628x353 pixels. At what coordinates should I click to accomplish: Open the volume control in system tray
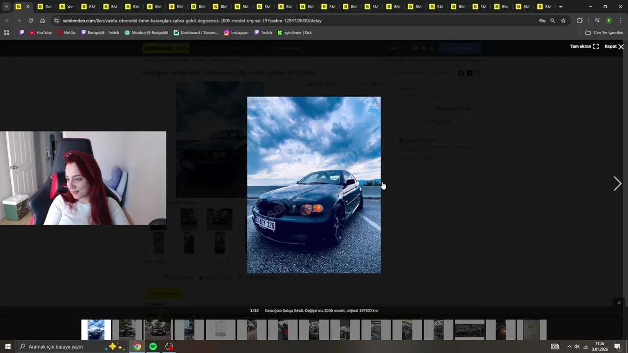577,347
